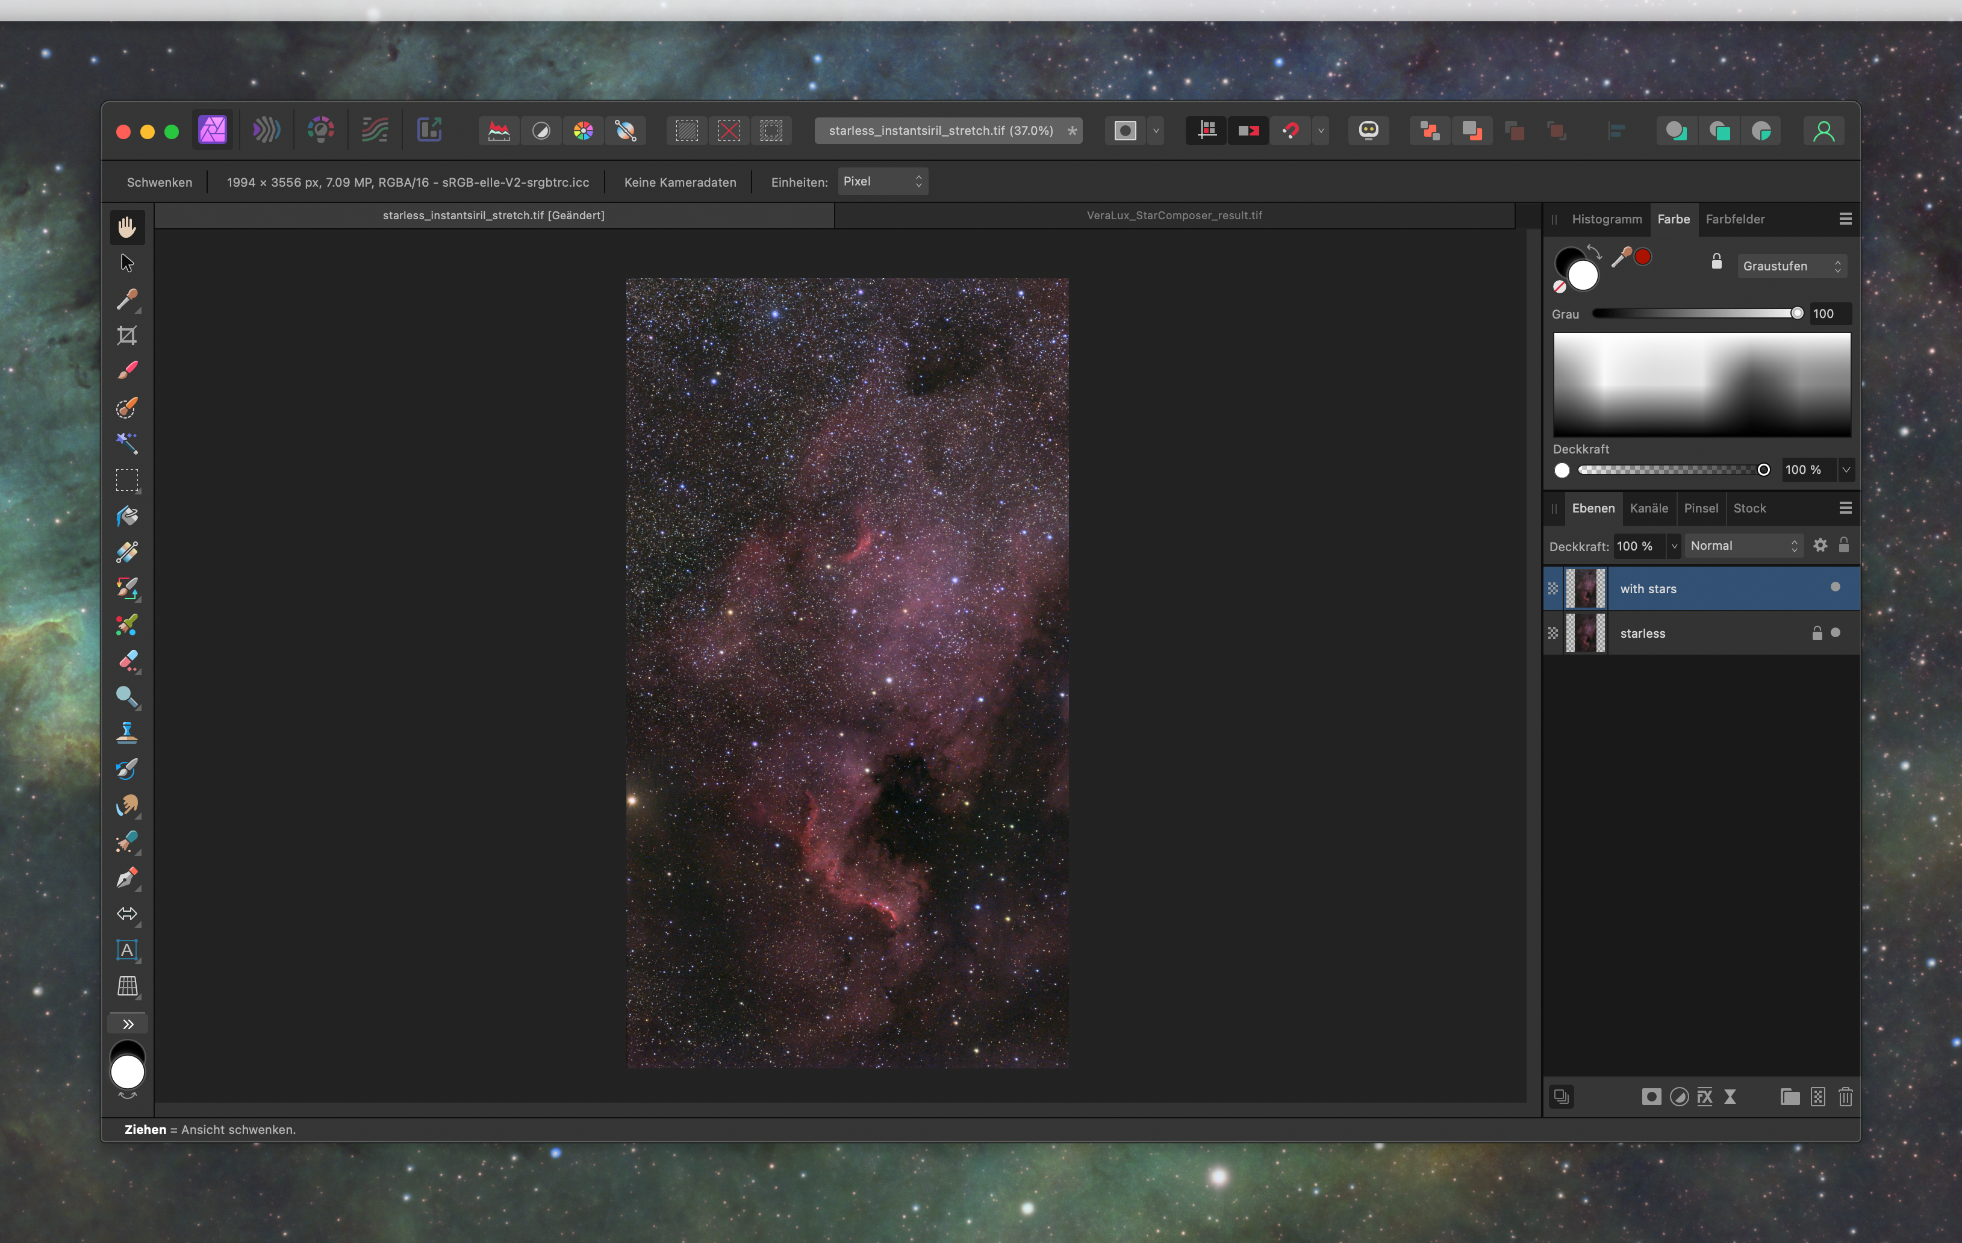Switch to the Liquify Persona icon
Image resolution: width=1962 pixels, height=1243 pixels.
coord(266,130)
